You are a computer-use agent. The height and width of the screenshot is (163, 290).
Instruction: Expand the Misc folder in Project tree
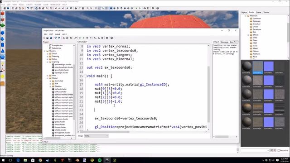tap(47, 76)
